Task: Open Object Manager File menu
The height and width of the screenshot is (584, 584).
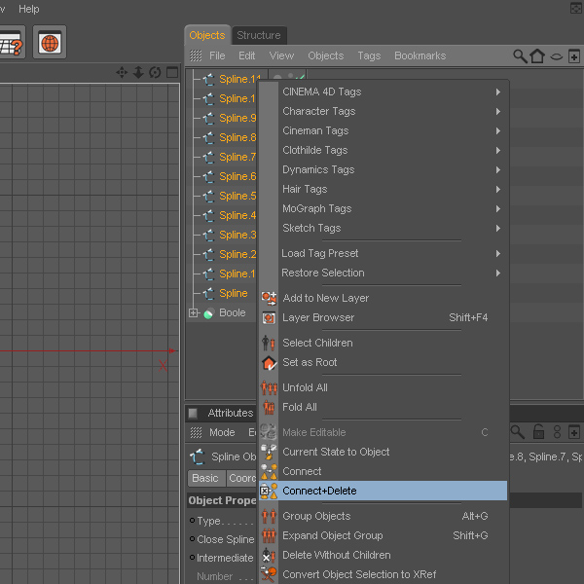Action: [217, 55]
